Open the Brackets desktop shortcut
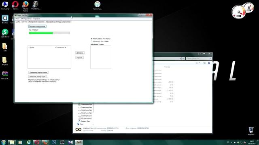259x145 pixels. (x=5, y=19)
